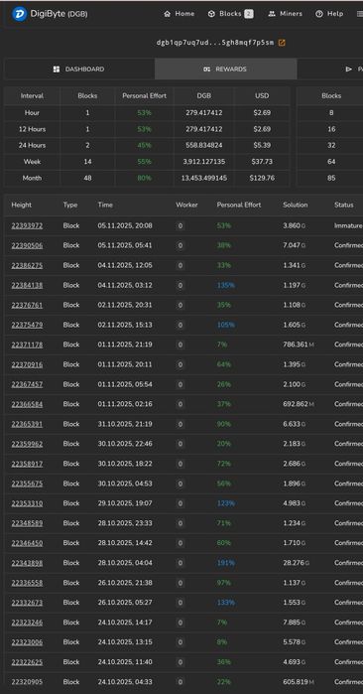Click the 13,453.499145 DGB month value
Image resolution: width=363 pixels, height=694 pixels.
coord(204,178)
